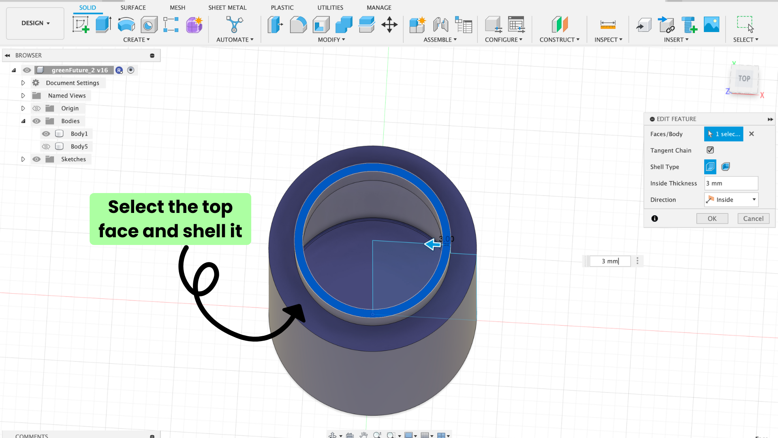Select the Fillet tool icon
778x438 pixels.
click(x=299, y=25)
